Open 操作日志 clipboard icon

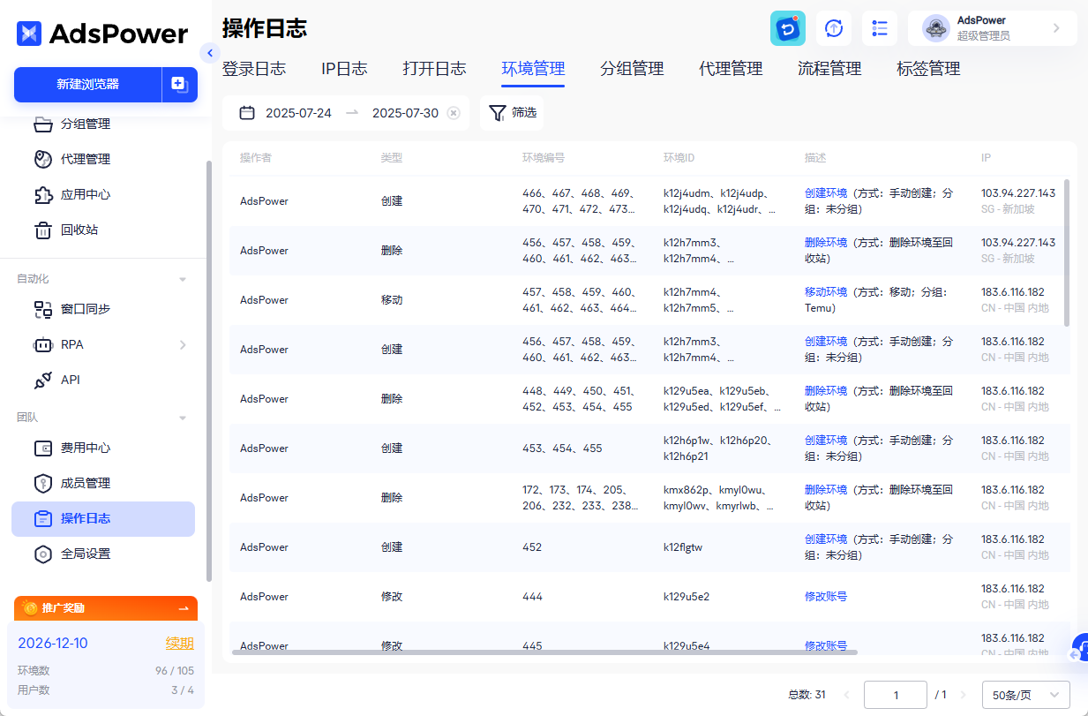(x=43, y=518)
